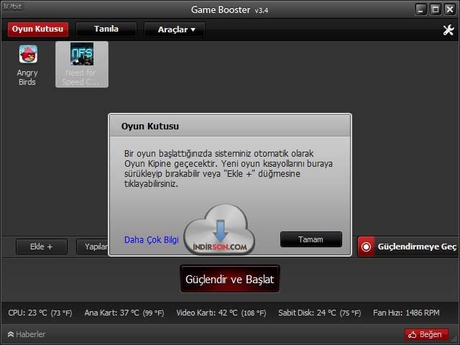Viewport: 460px width, 345px height.
Task: Expand the Haberler news panel
Action: (27, 334)
